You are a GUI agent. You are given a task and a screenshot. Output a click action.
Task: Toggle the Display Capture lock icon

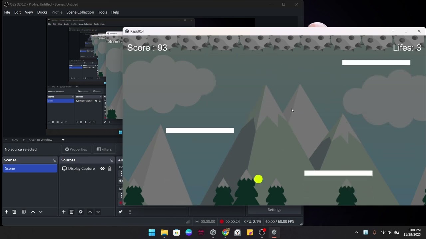click(x=109, y=168)
